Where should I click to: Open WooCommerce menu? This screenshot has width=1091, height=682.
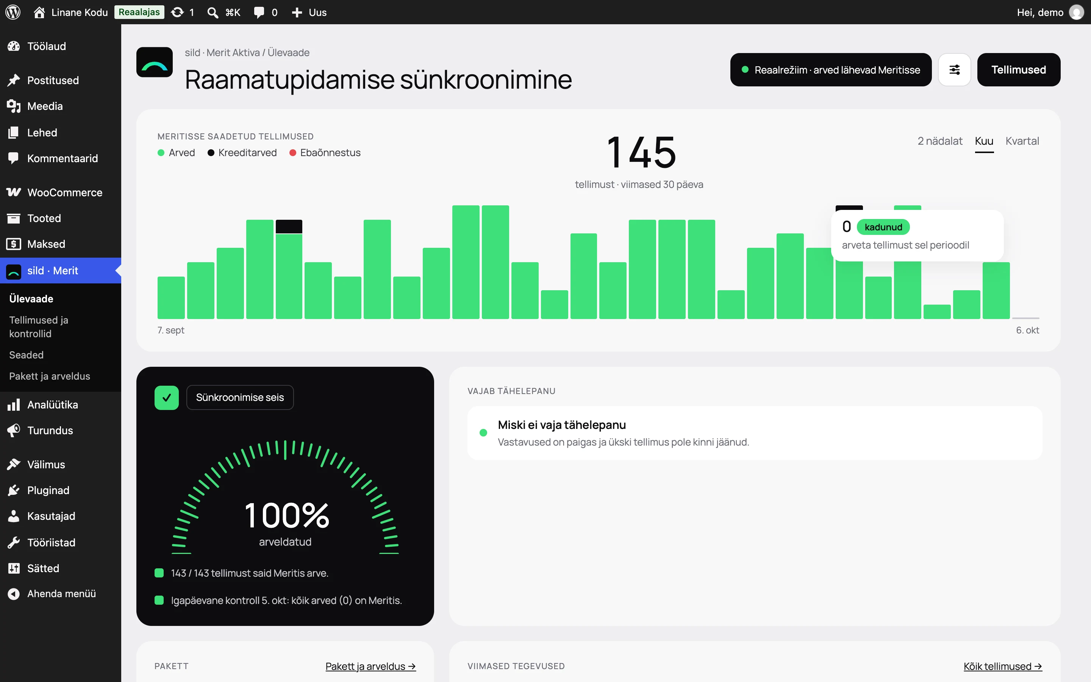tap(60, 192)
